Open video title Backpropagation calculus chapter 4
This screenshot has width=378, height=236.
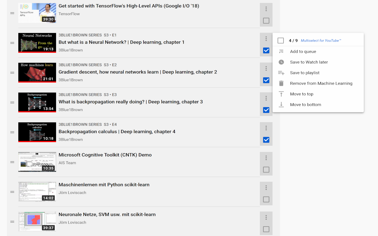[x=117, y=132]
